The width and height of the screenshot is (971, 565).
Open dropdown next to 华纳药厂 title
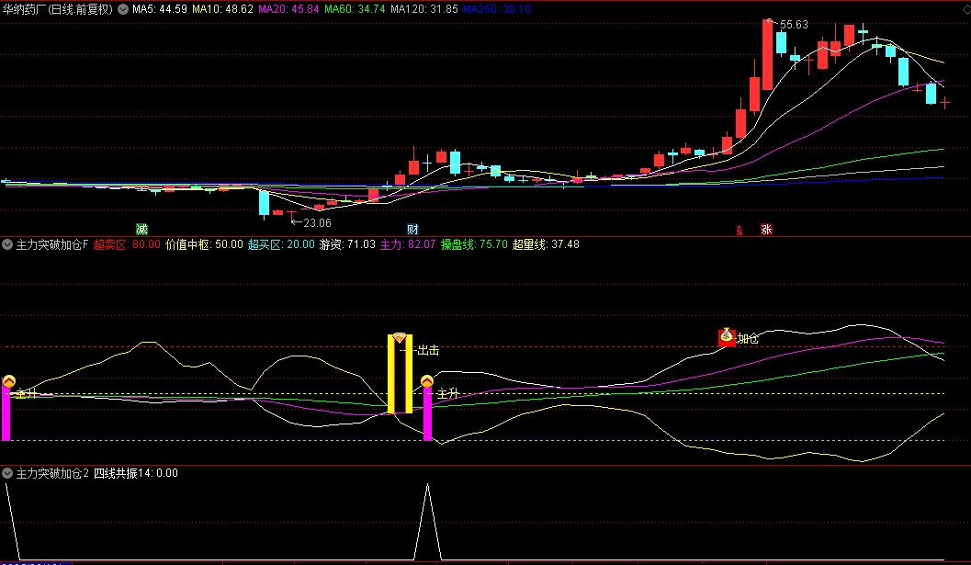coord(123,9)
